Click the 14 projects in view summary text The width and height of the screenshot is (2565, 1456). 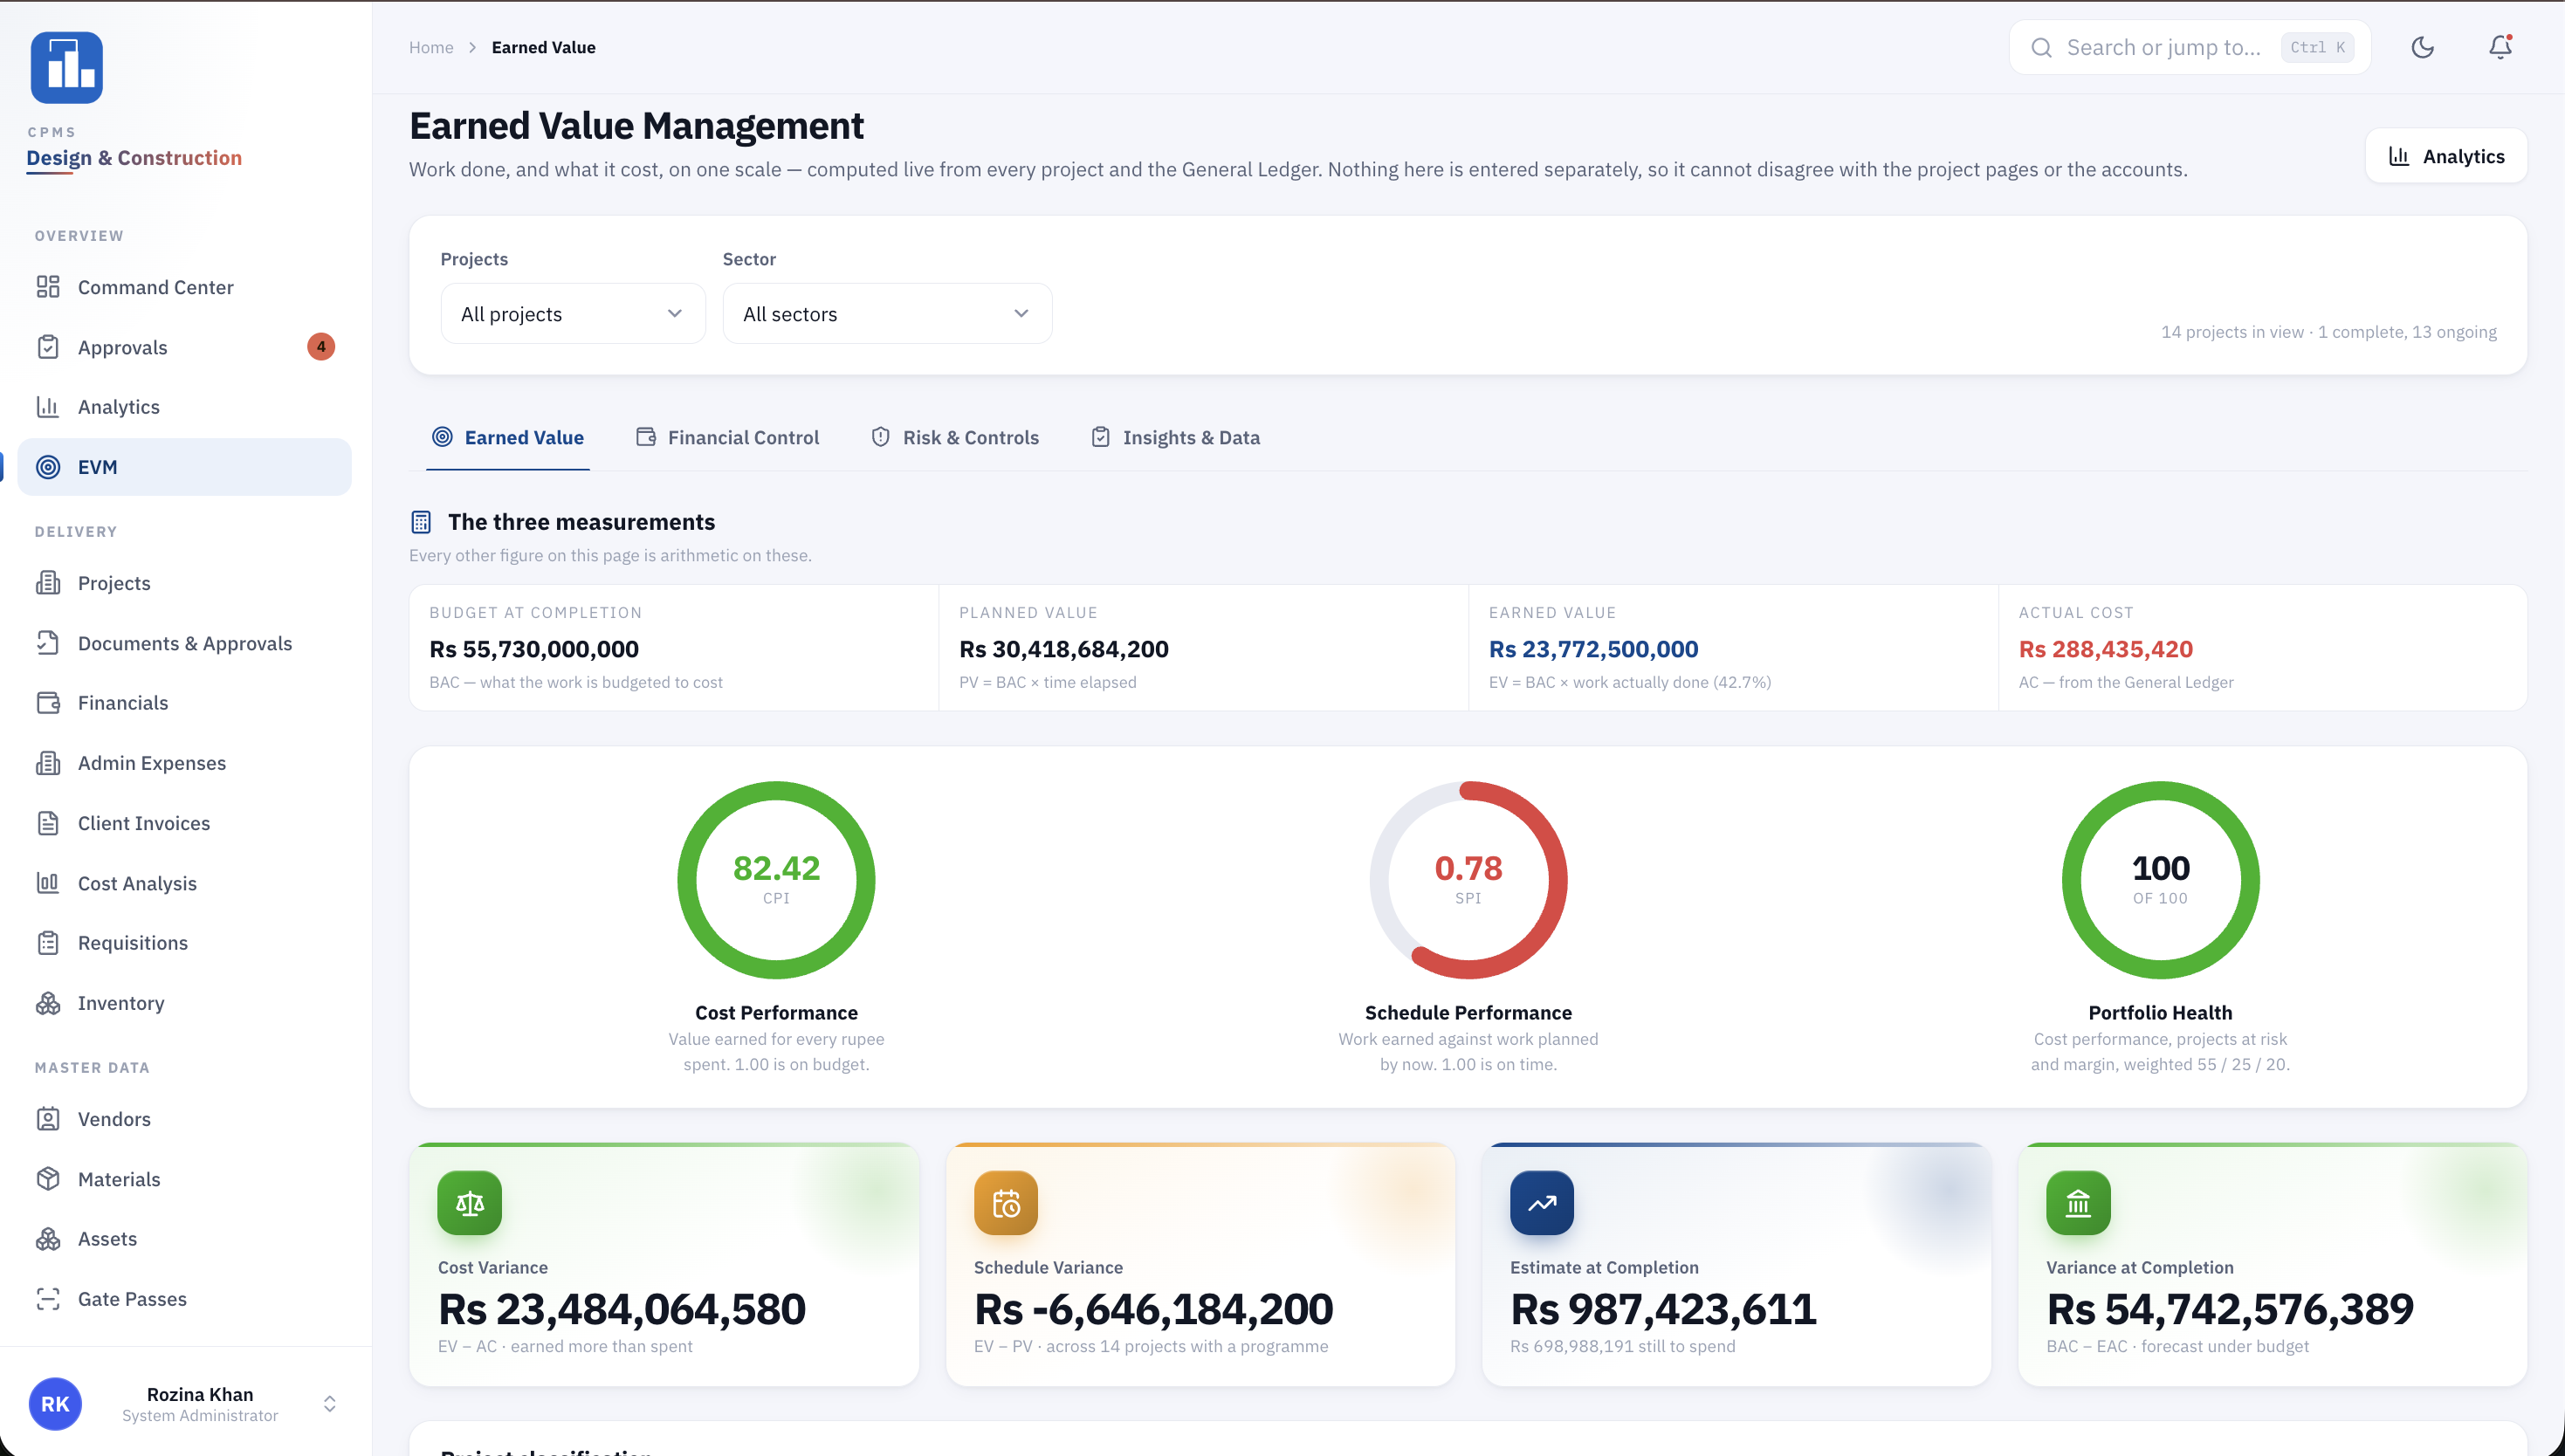pyautogui.click(x=2328, y=332)
